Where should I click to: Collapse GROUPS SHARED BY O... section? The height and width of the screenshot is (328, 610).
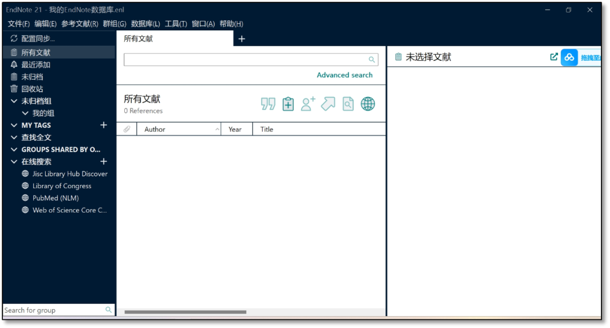(x=14, y=149)
